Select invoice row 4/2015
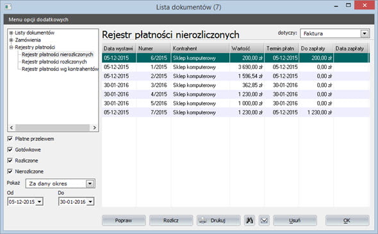This screenshot has width=378, height=234. [236, 94]
